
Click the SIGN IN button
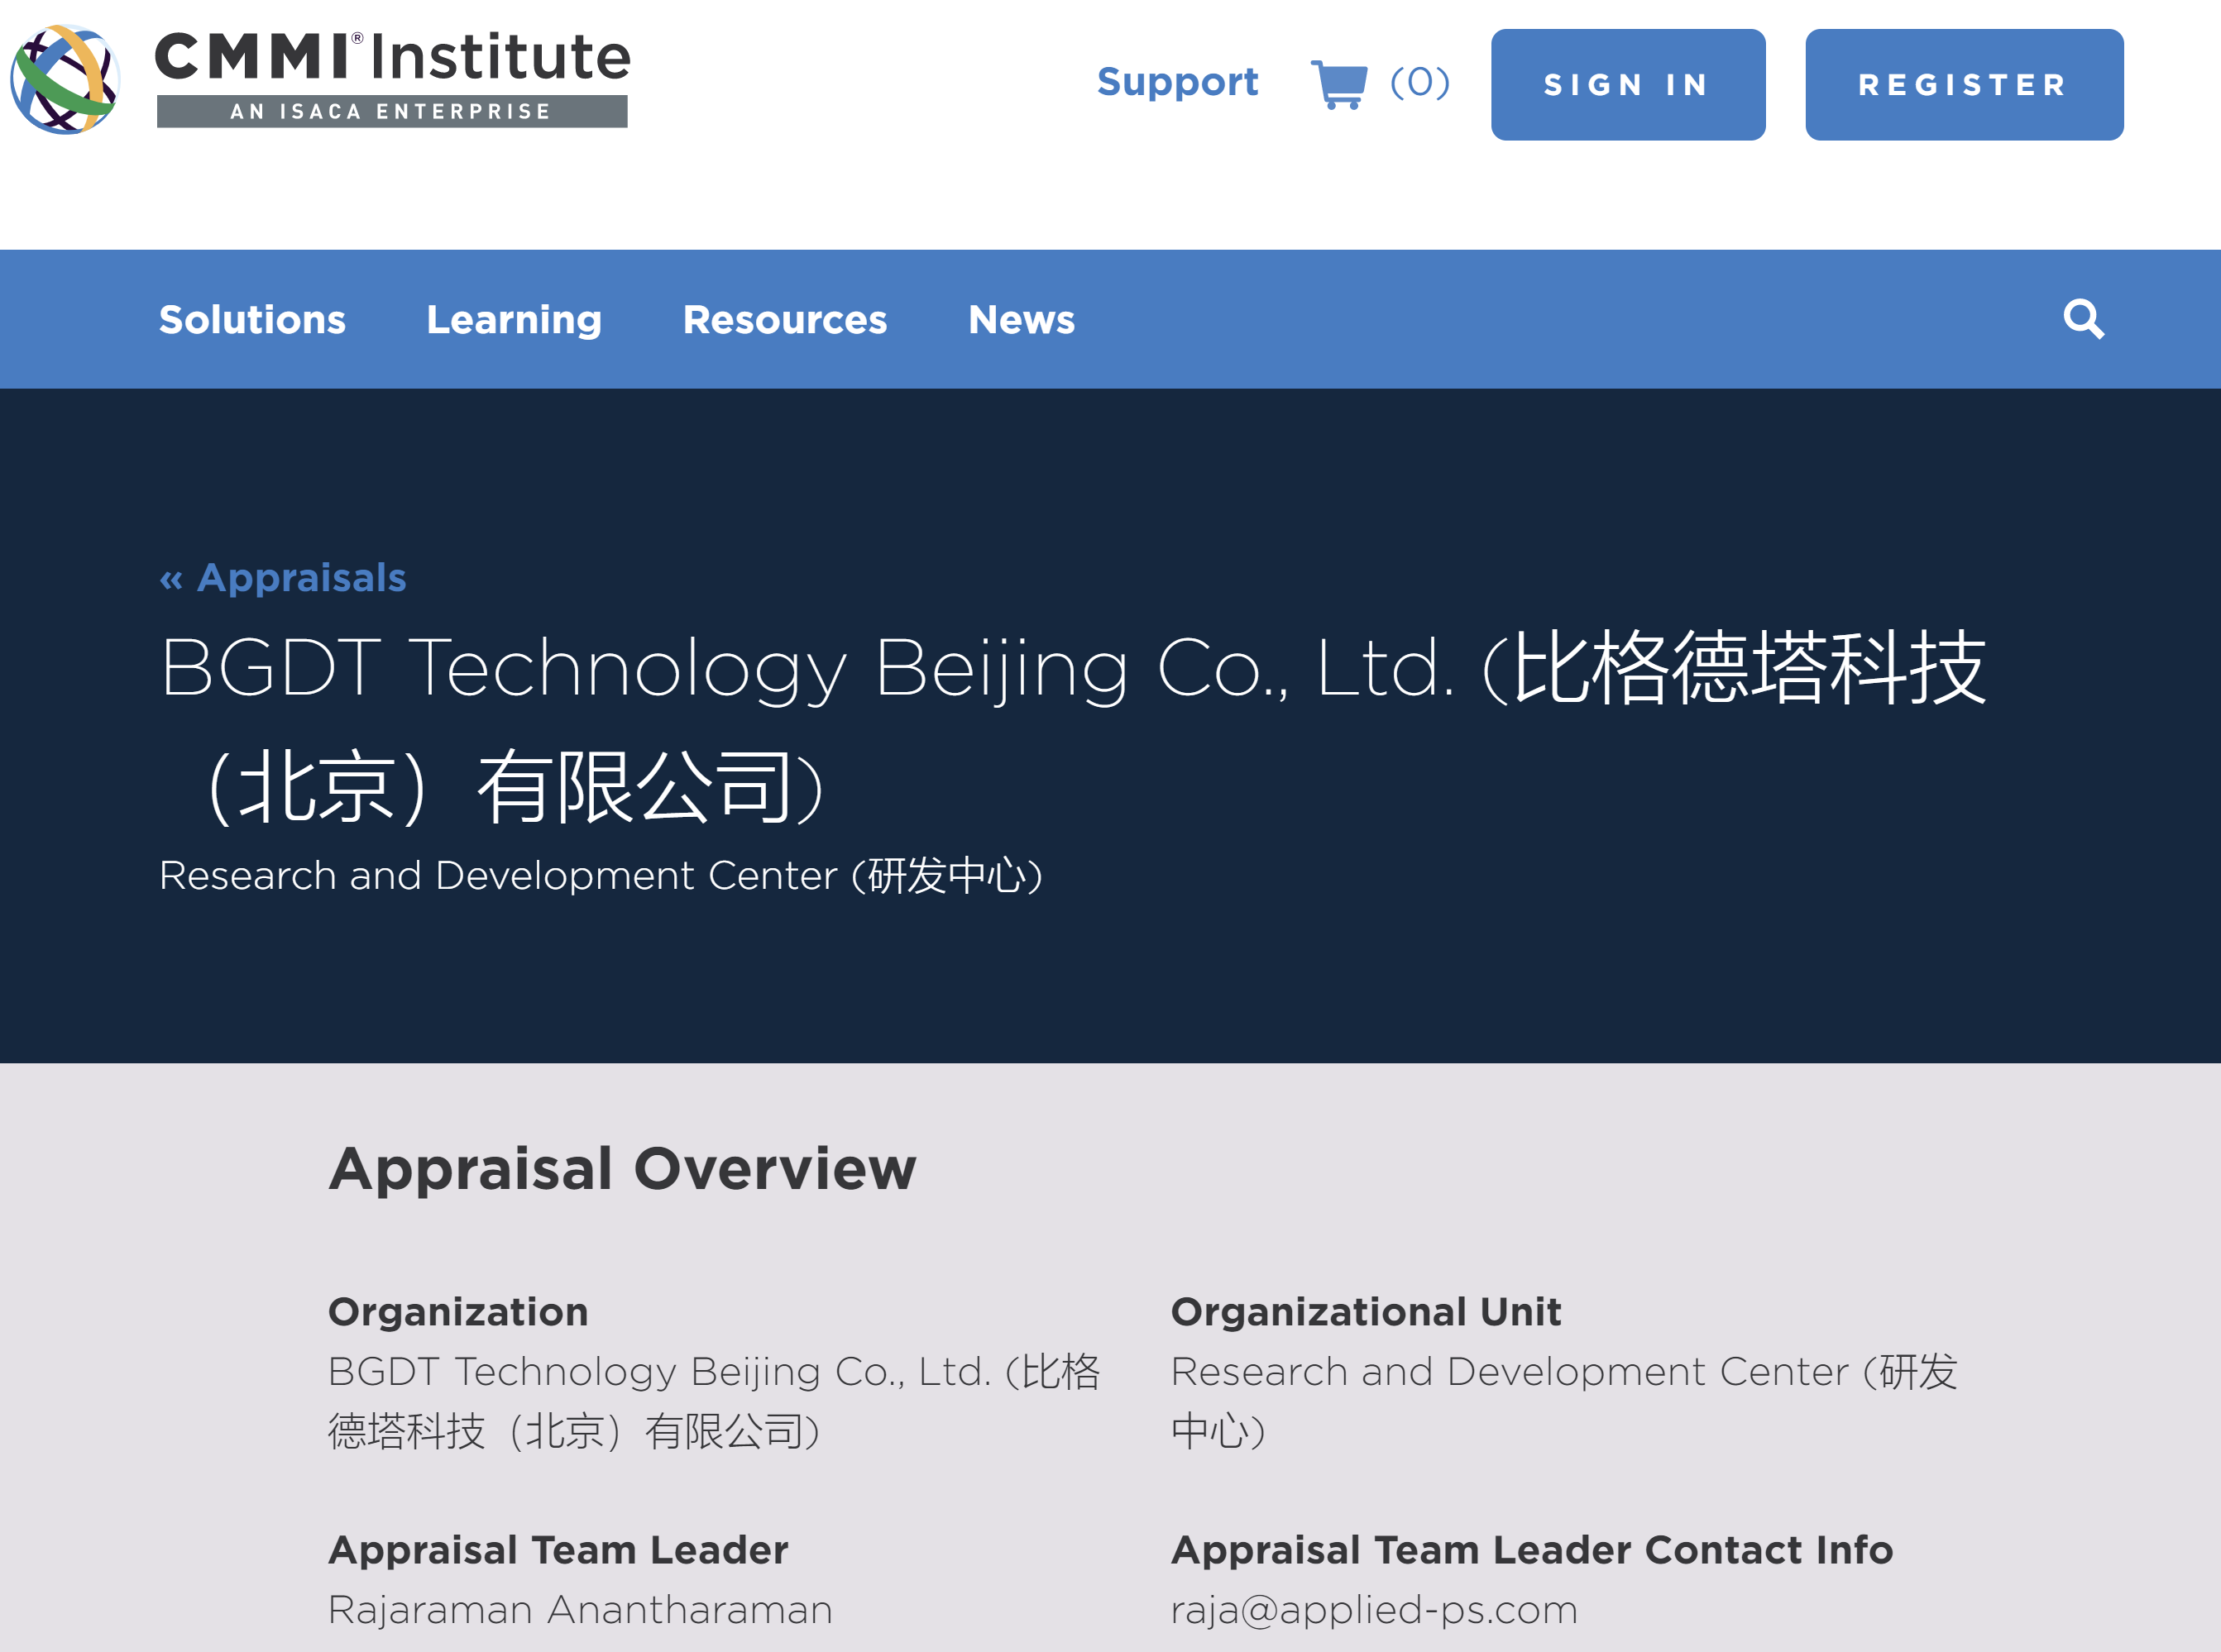(1626, 85)
